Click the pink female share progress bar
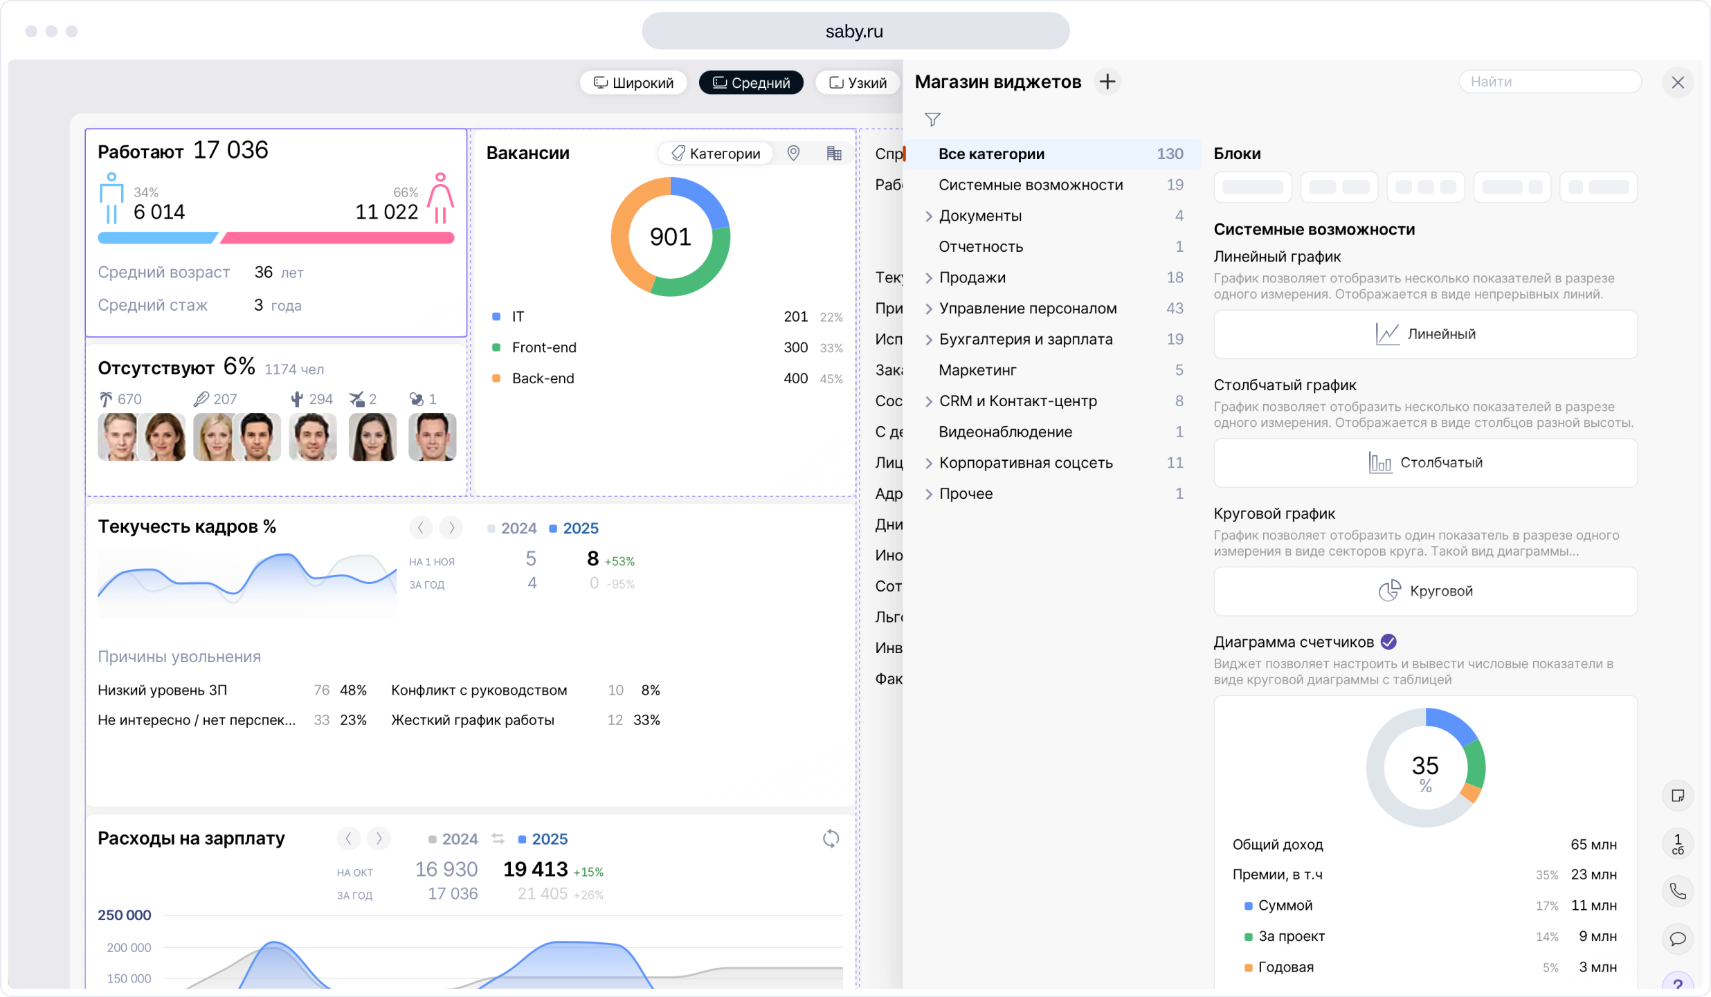This screenshot has height=997, width=1711. coord(337,238)
